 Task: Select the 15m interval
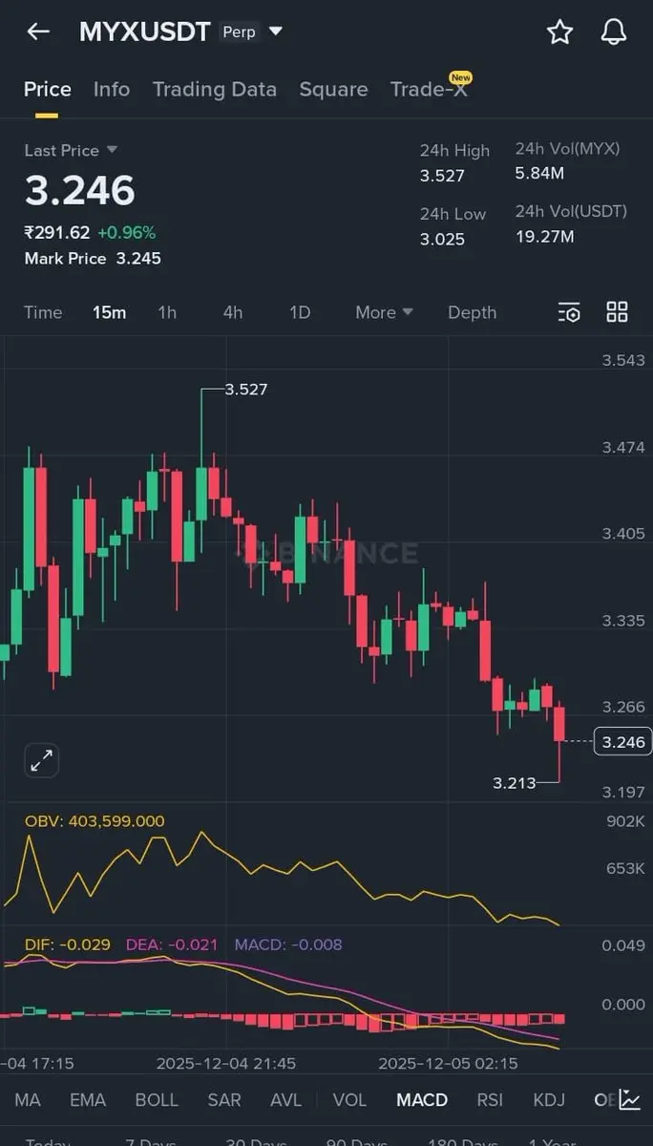coord(109,312)
